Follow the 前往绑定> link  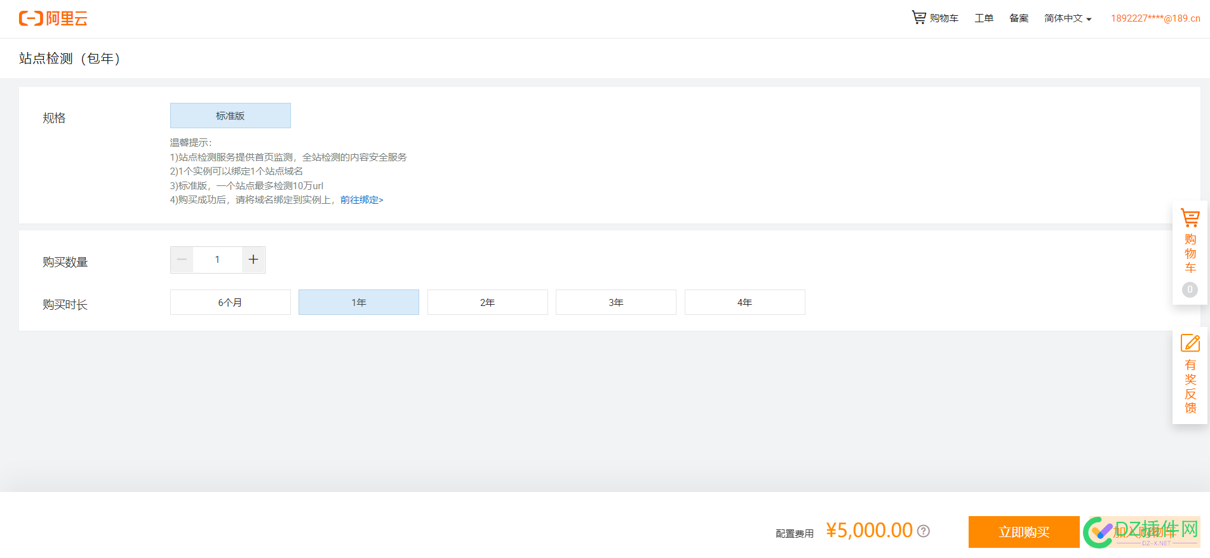click(361, 200)
